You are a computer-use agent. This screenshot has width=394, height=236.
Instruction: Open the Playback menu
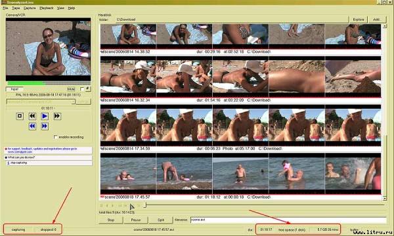[47, 8]
